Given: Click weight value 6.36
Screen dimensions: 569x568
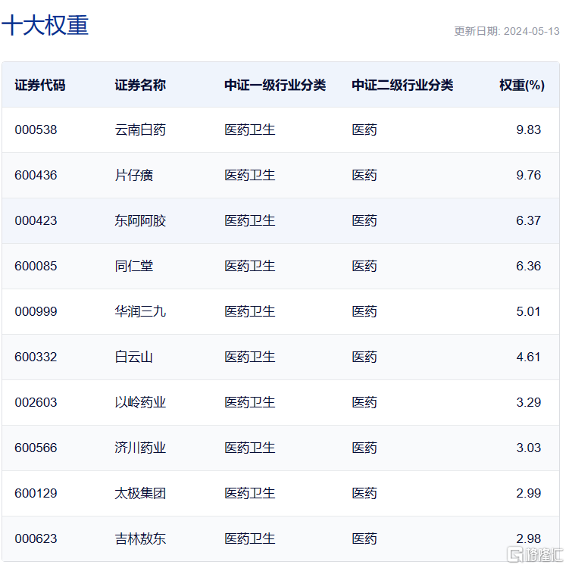Looking at the screenshot, I should pyautogui.click(x=529, y=267).
